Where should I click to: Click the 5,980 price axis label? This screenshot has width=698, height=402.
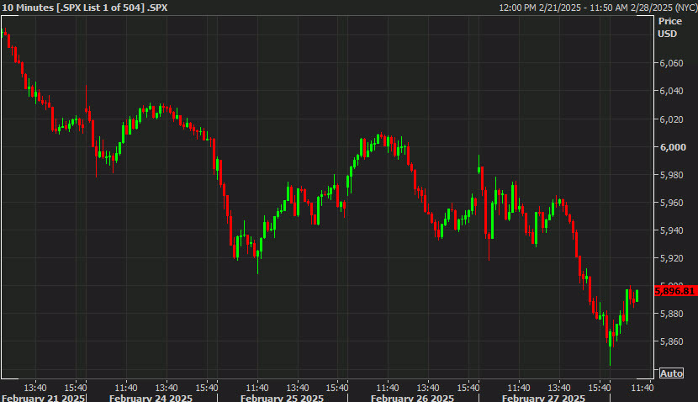coord(671,175)
